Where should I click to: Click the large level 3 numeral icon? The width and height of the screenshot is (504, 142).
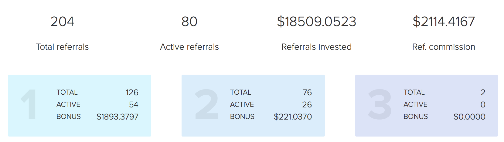(x=380, y=104)
